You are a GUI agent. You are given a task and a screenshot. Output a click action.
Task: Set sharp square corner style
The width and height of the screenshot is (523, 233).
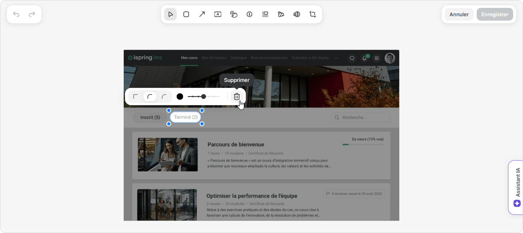pos(136,97)
